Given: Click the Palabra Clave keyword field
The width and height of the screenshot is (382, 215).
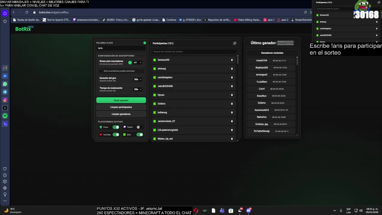Looking at the screenshot, I should point(121,48).
